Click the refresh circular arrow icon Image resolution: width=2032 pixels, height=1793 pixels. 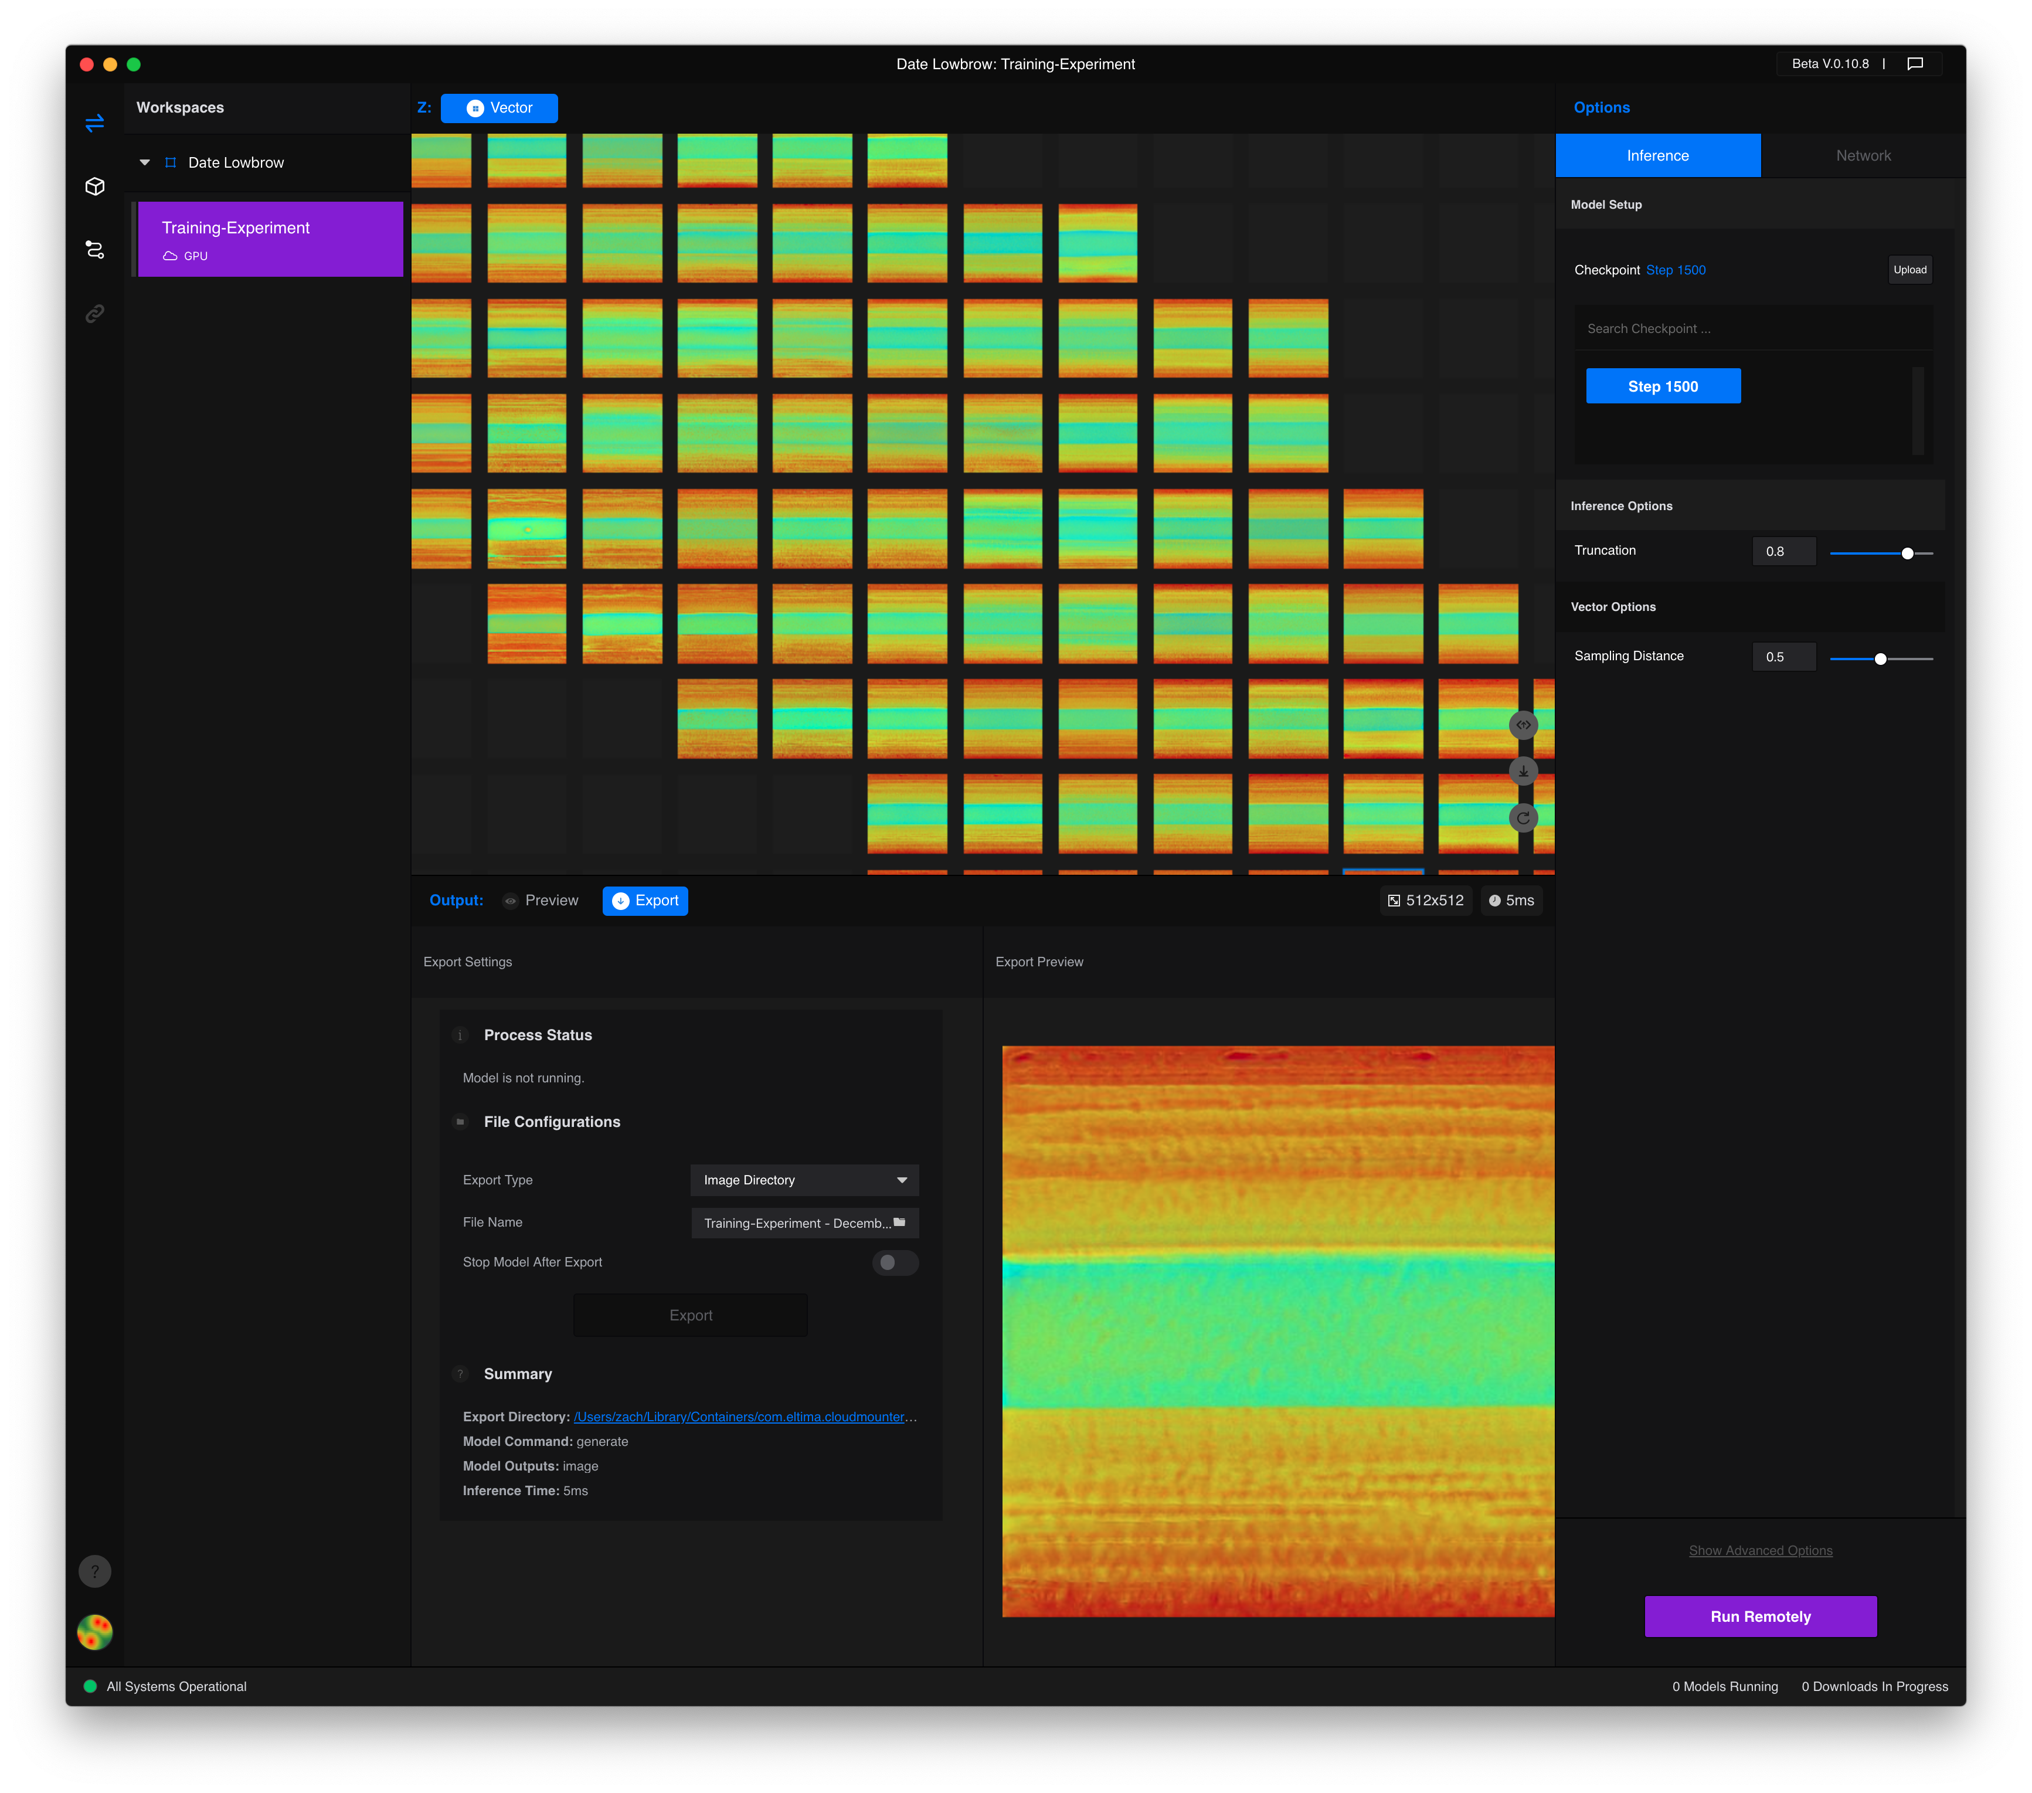coord(1523,819)
